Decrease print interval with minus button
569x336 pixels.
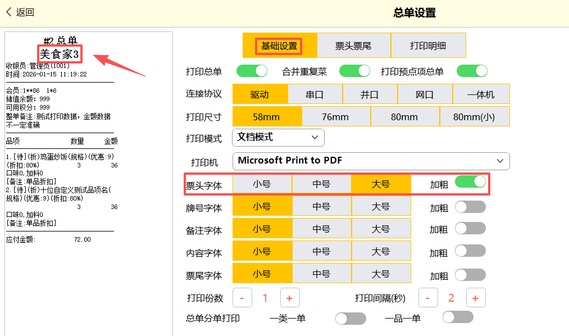pos(428,298)
